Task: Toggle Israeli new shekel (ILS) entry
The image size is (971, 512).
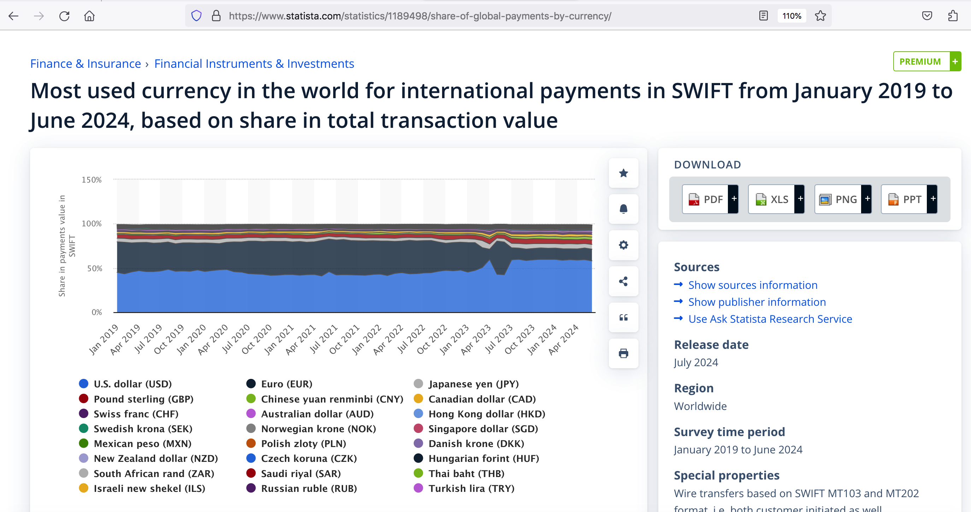Action: point(142,489)
